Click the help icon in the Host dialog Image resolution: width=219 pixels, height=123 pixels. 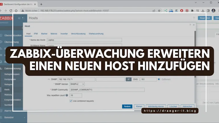(189, 26)
